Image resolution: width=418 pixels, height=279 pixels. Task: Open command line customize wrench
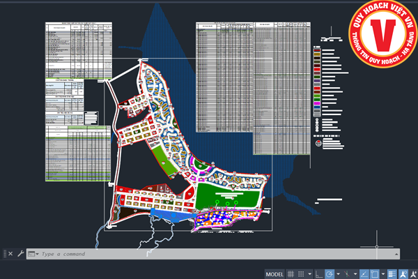(x=20, y=255)
